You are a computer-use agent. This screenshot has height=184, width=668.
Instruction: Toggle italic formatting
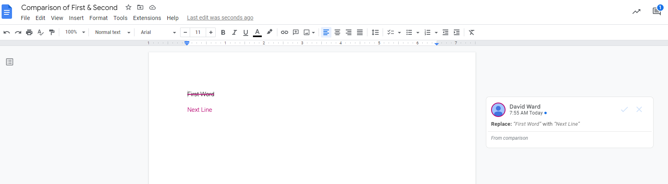pos(235,32)
